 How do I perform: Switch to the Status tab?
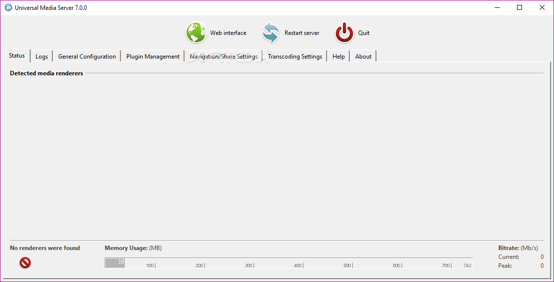(x=17, y=56)
